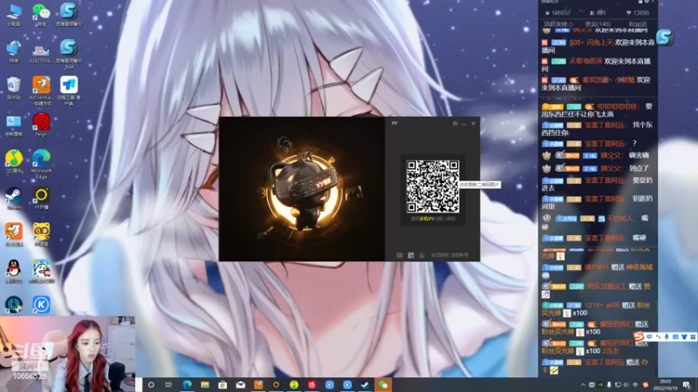
Task: Click the Windows search circle on taskbar
Action: (x=151, y=384)
